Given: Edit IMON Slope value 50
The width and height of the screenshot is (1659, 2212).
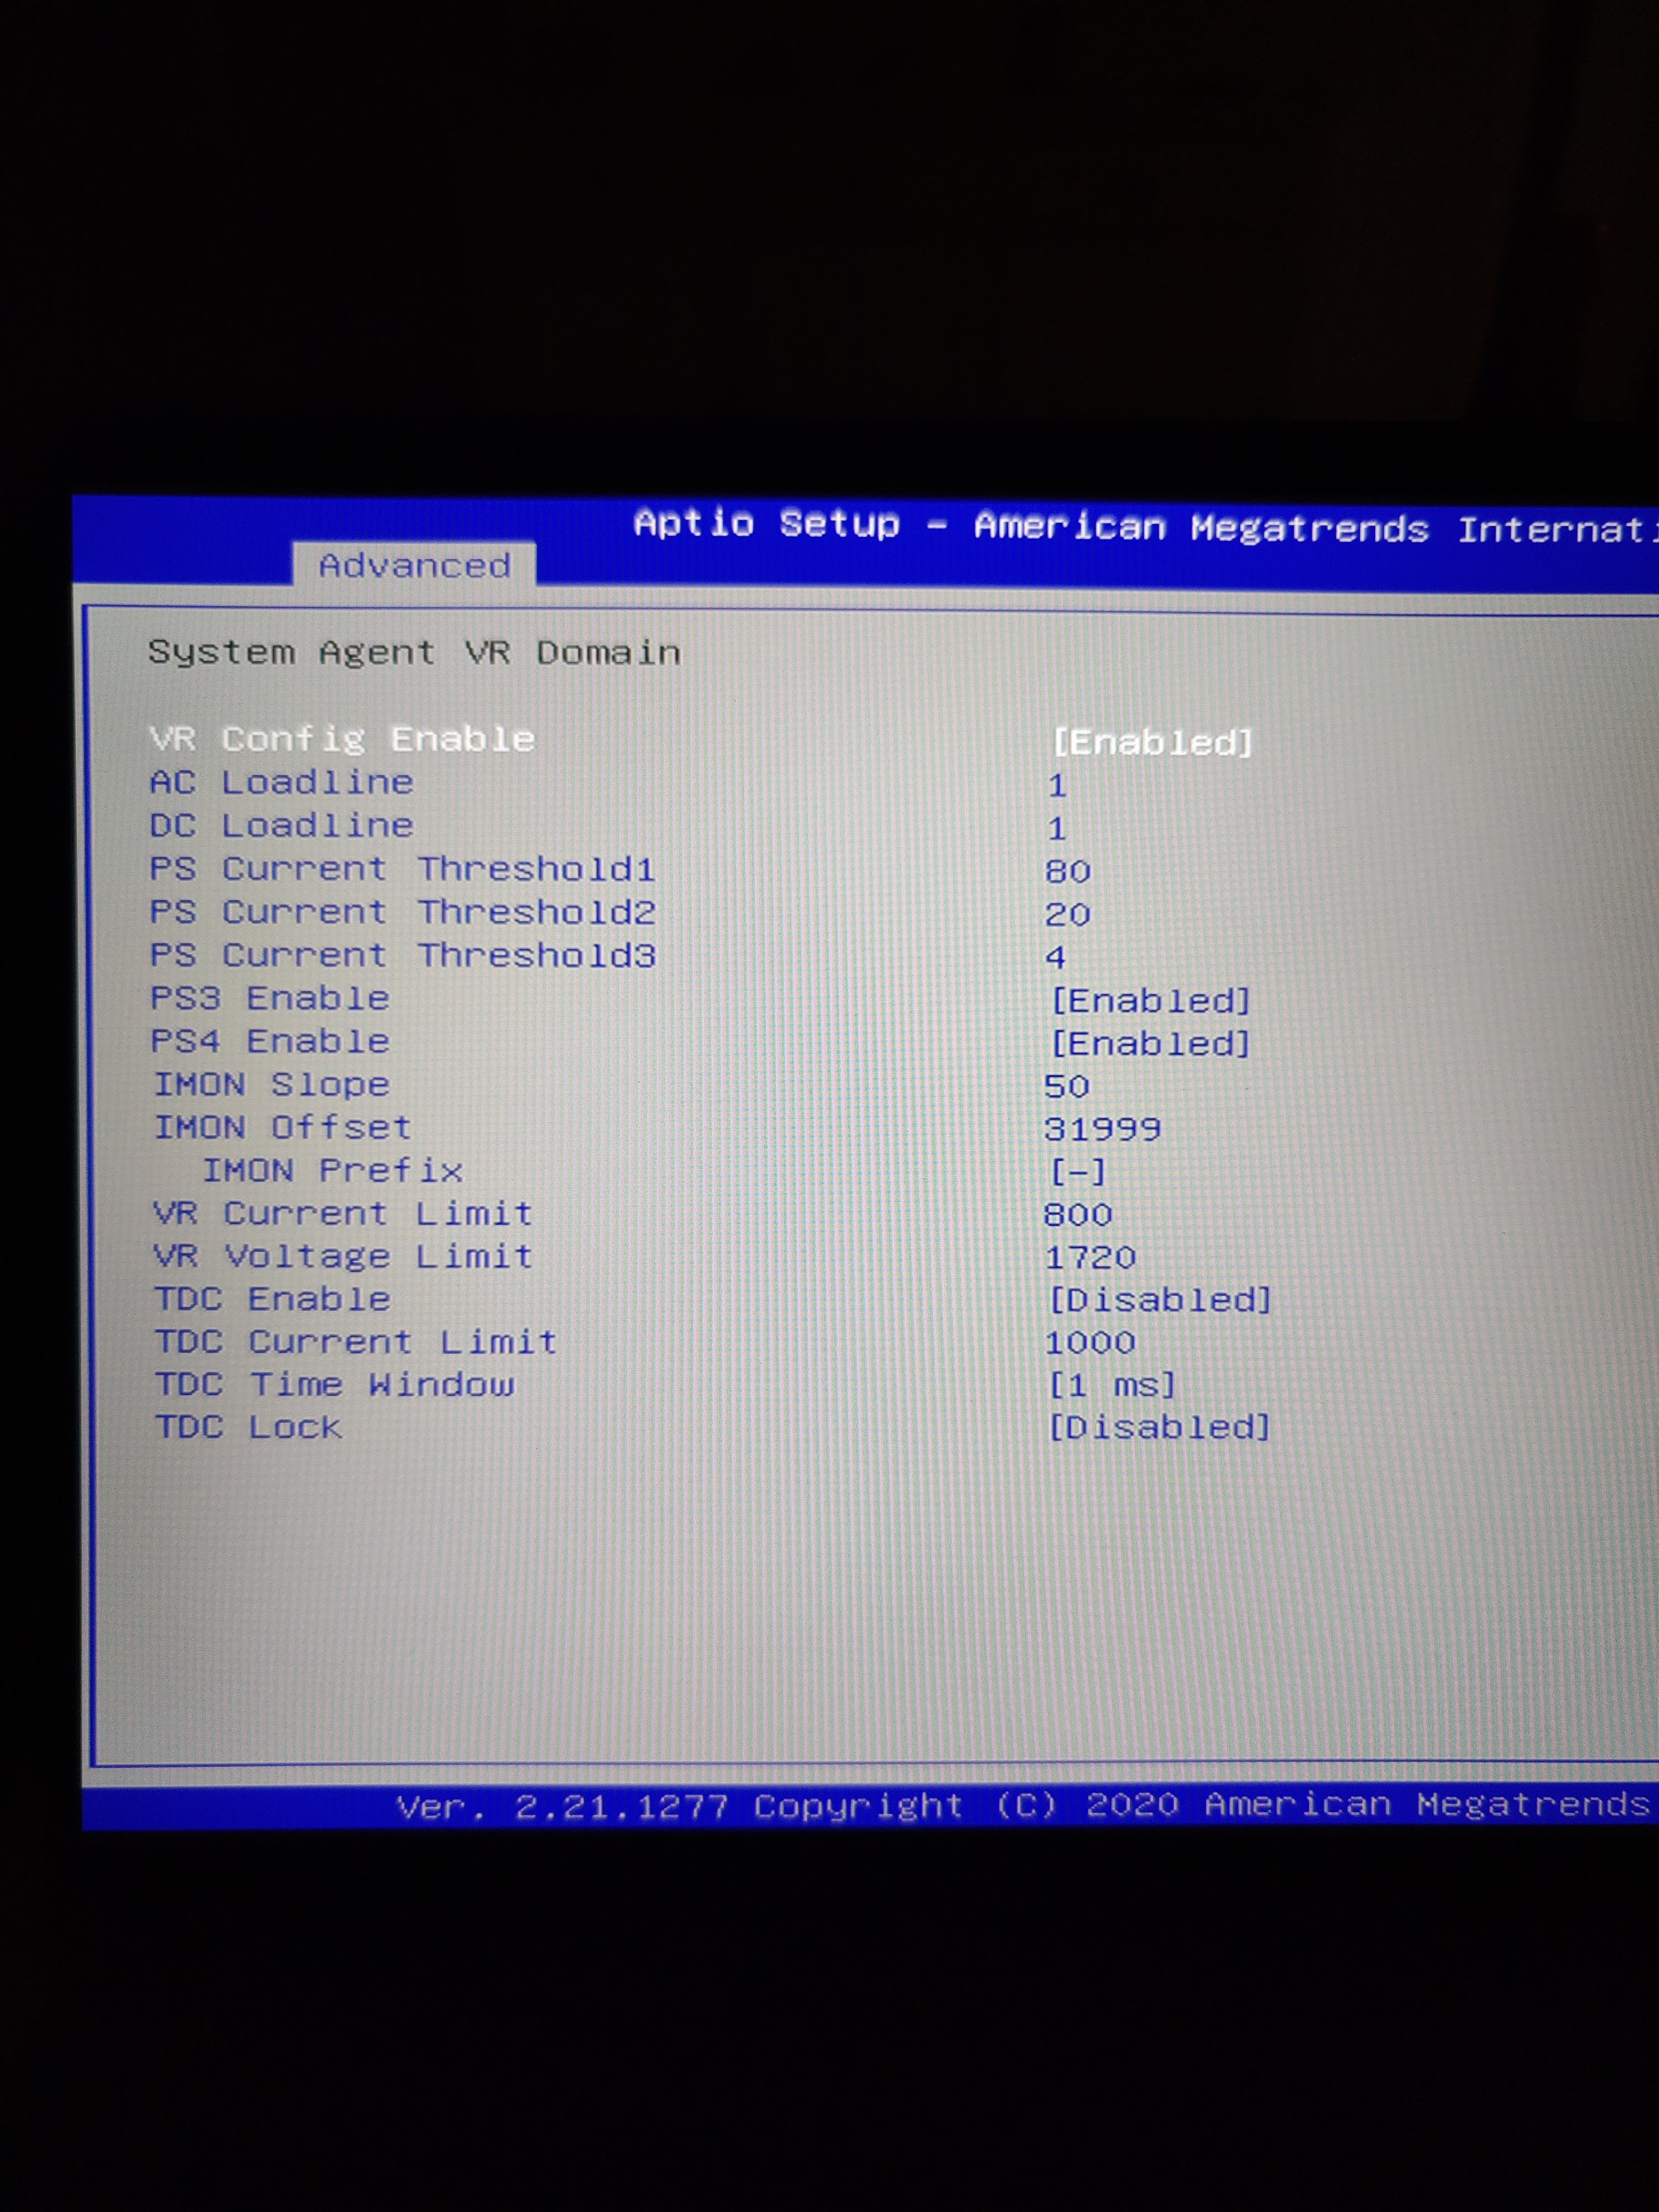Looking at the screenshot, I should pyautogui.click(x=1066, y=1086).
